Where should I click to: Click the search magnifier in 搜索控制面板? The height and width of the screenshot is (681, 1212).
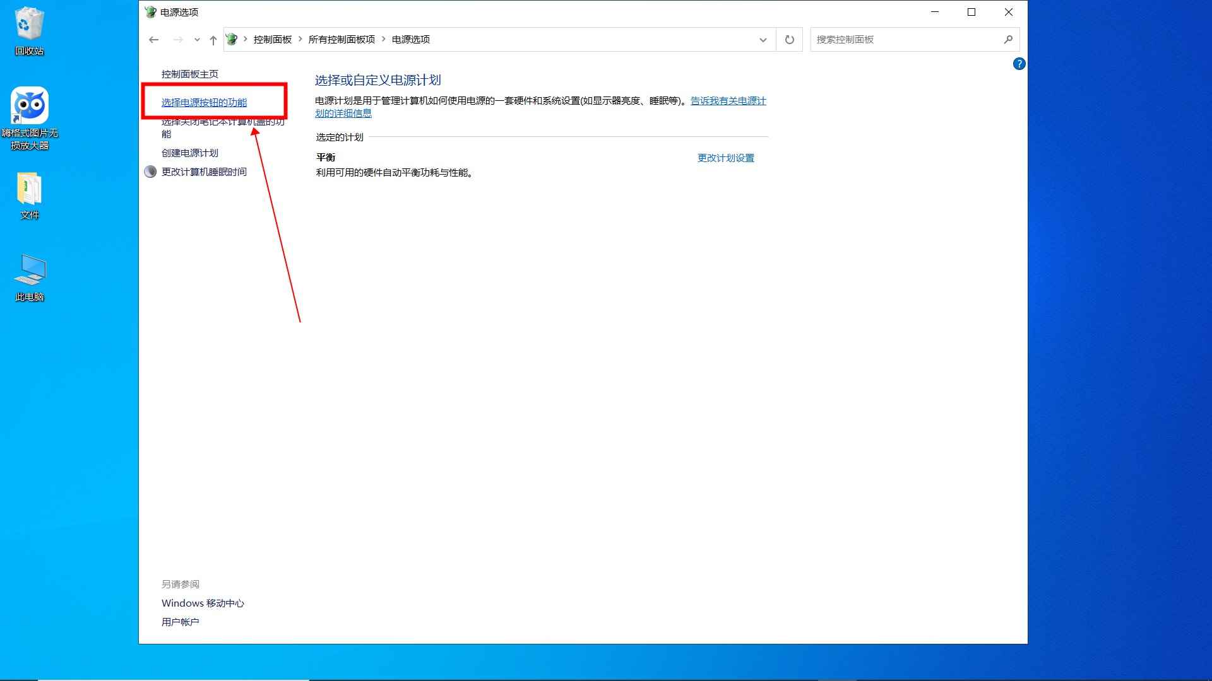point(1008,39)
